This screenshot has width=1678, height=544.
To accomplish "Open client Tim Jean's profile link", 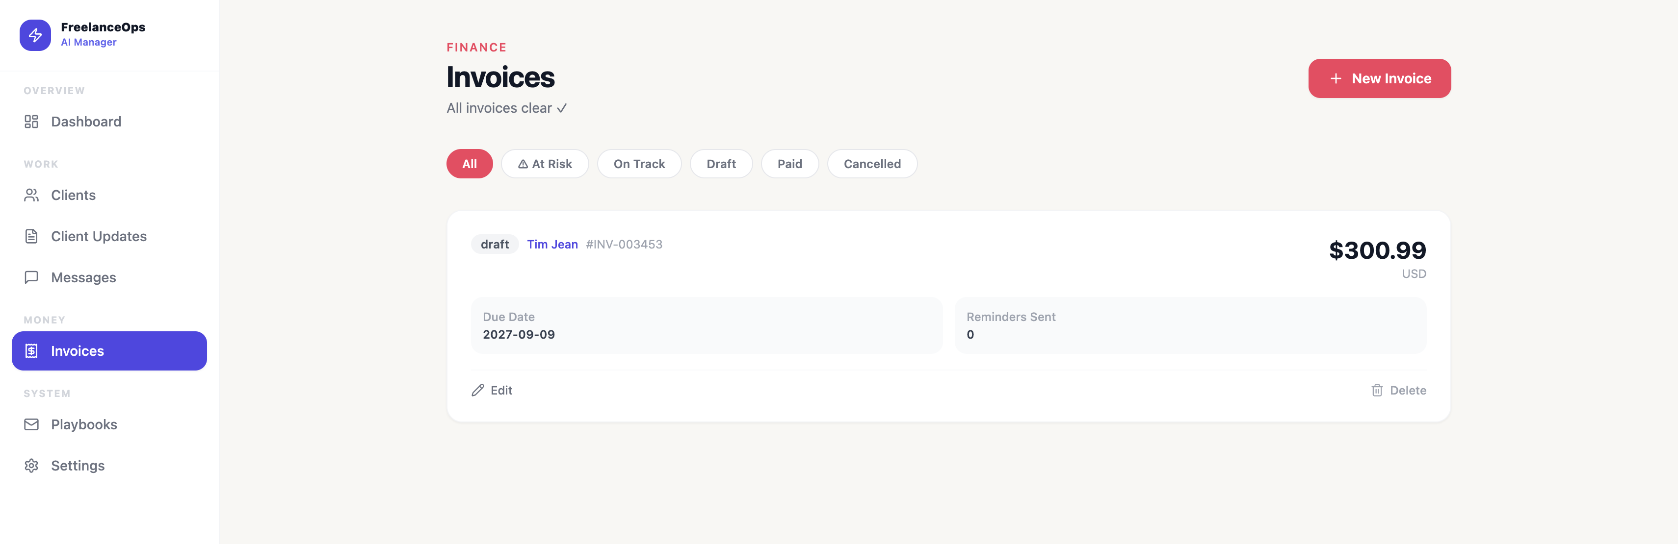I will pyautogui.click(x=552, y=244).
